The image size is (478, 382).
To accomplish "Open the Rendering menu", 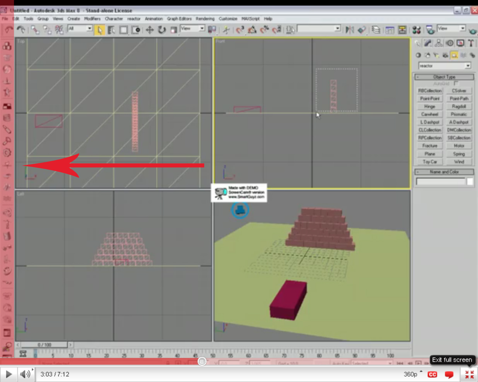I will [x=205, y=19].
